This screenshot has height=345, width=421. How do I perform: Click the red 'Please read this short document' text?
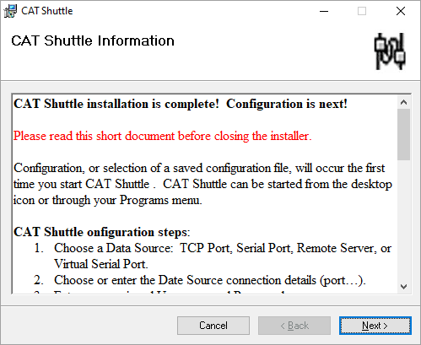(163, 136)
